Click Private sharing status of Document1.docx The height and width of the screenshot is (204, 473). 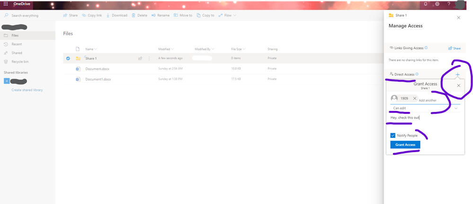272,79
